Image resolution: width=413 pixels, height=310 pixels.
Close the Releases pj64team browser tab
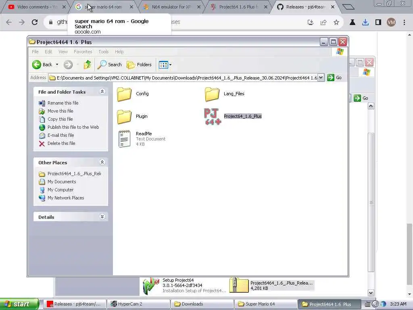pyautogui.click(x=333, y=7)
